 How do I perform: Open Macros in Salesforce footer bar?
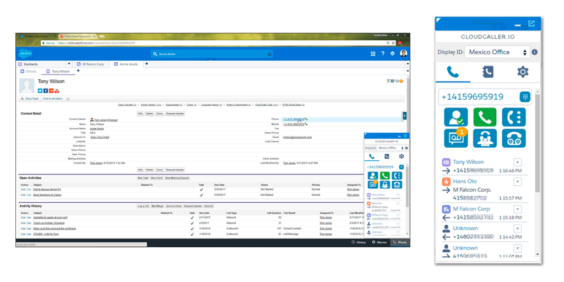pyautogui.click(x=379, y=242)
